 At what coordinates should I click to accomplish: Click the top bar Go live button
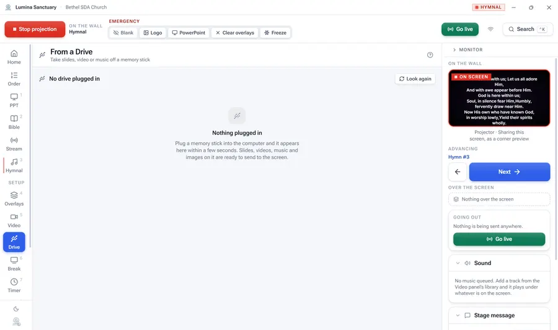click(460, 29)
